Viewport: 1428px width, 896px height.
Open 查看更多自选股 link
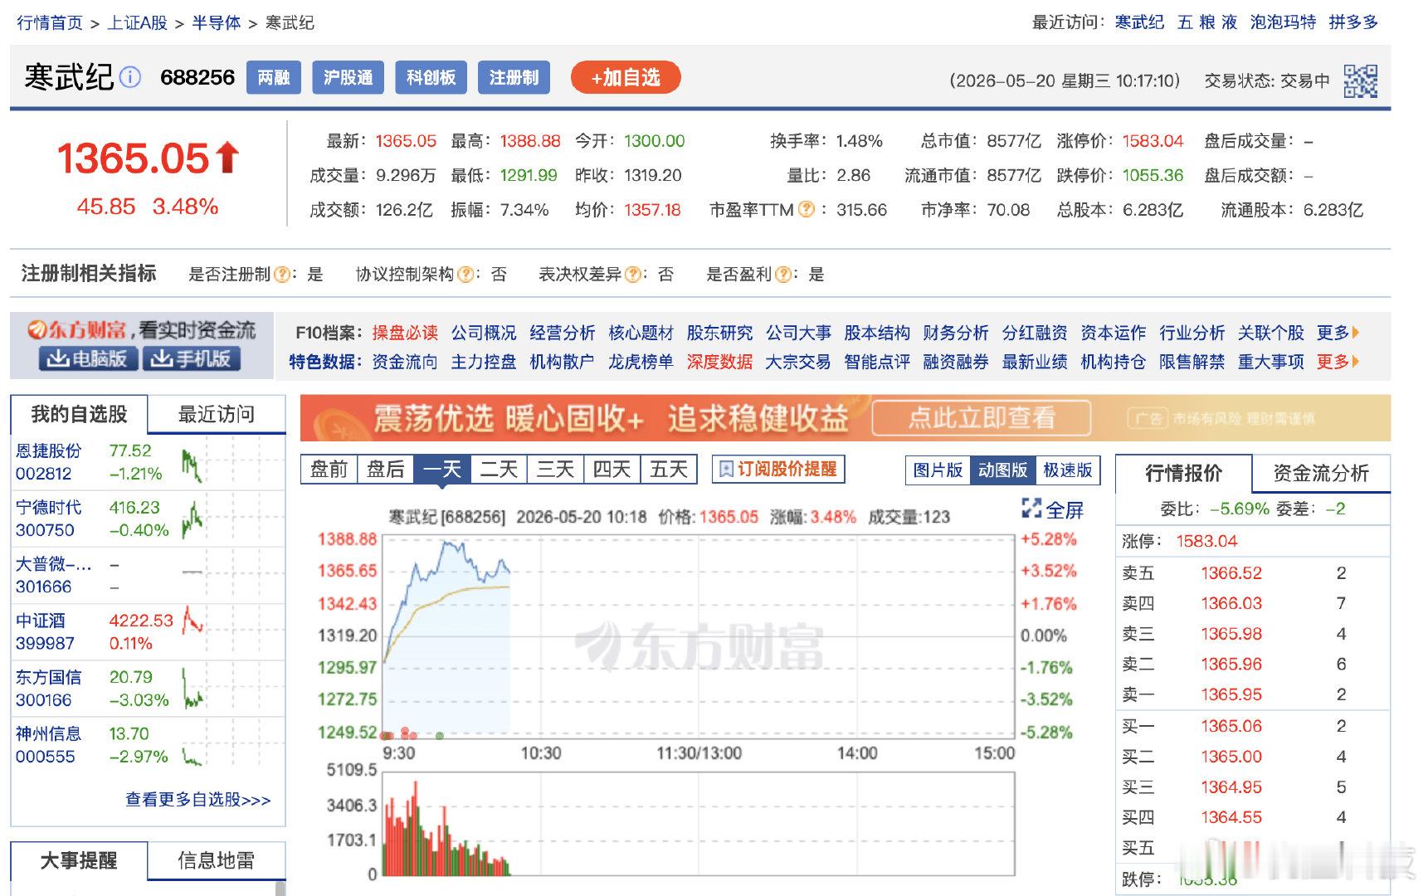click(x=197, y=800)
